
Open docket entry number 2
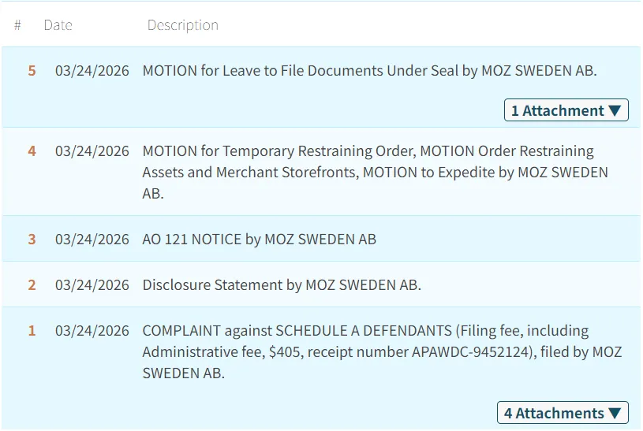point(32,284)
